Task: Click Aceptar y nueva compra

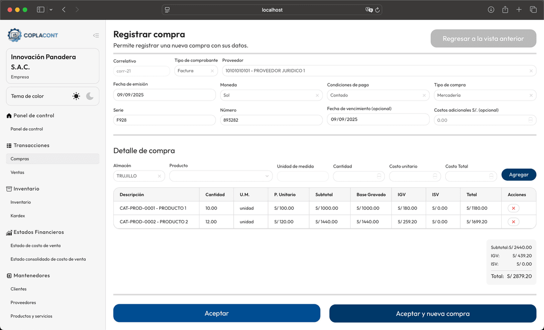Action: coord(432,313)
